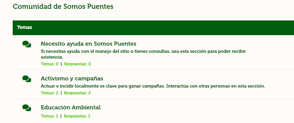The image size is (294, 123).
Task: Click the separator bar between Temas: 2 and Respuestas: 2
Action: 61,93
